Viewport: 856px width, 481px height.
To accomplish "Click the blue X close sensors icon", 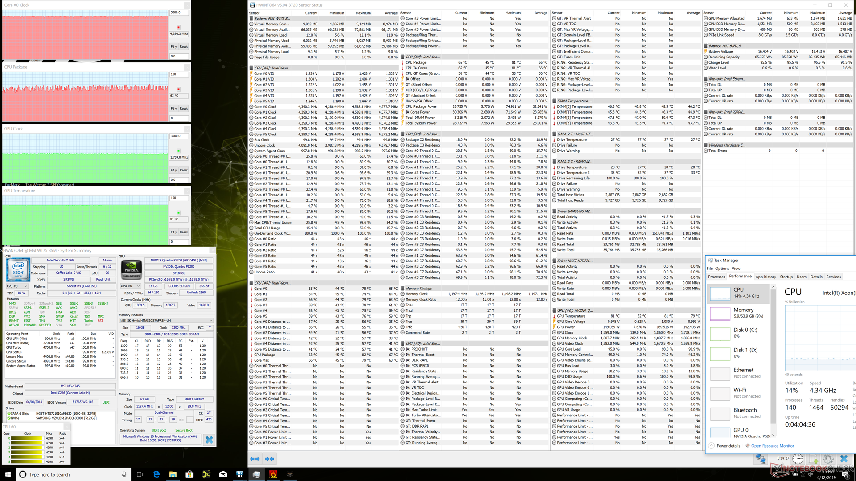I will [x=844, y=458].
